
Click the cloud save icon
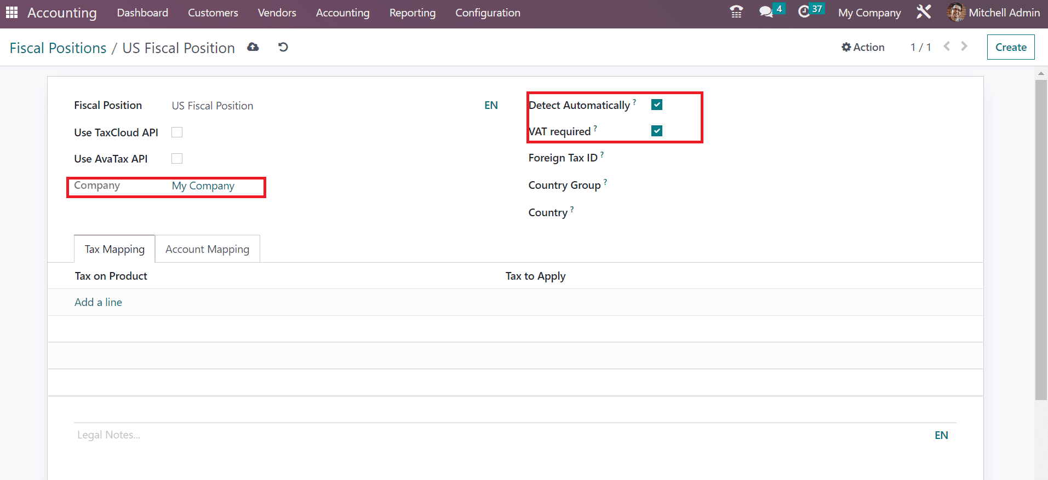coord(253,47)
